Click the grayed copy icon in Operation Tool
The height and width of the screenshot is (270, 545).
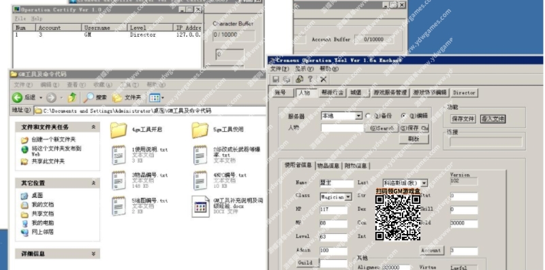pos(287,79)
